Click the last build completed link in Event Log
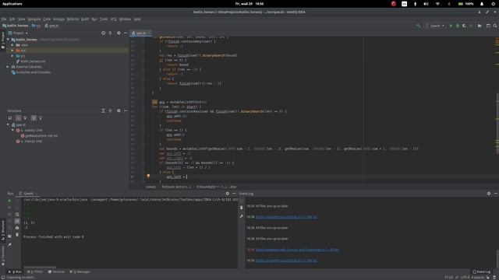499x280 pixels. (x=286, y=261)
